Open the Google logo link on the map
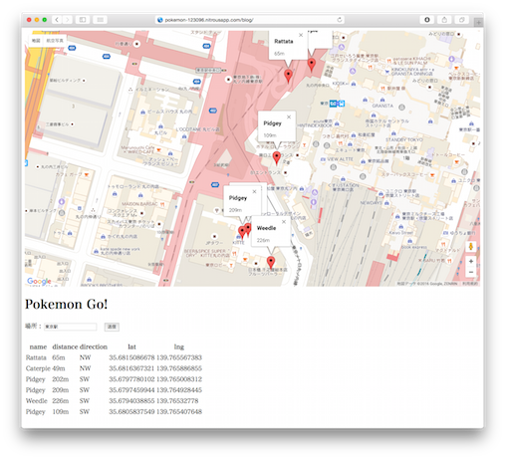Image resolution: width=505 pixels, height=459 pixels. coord(39,281)
